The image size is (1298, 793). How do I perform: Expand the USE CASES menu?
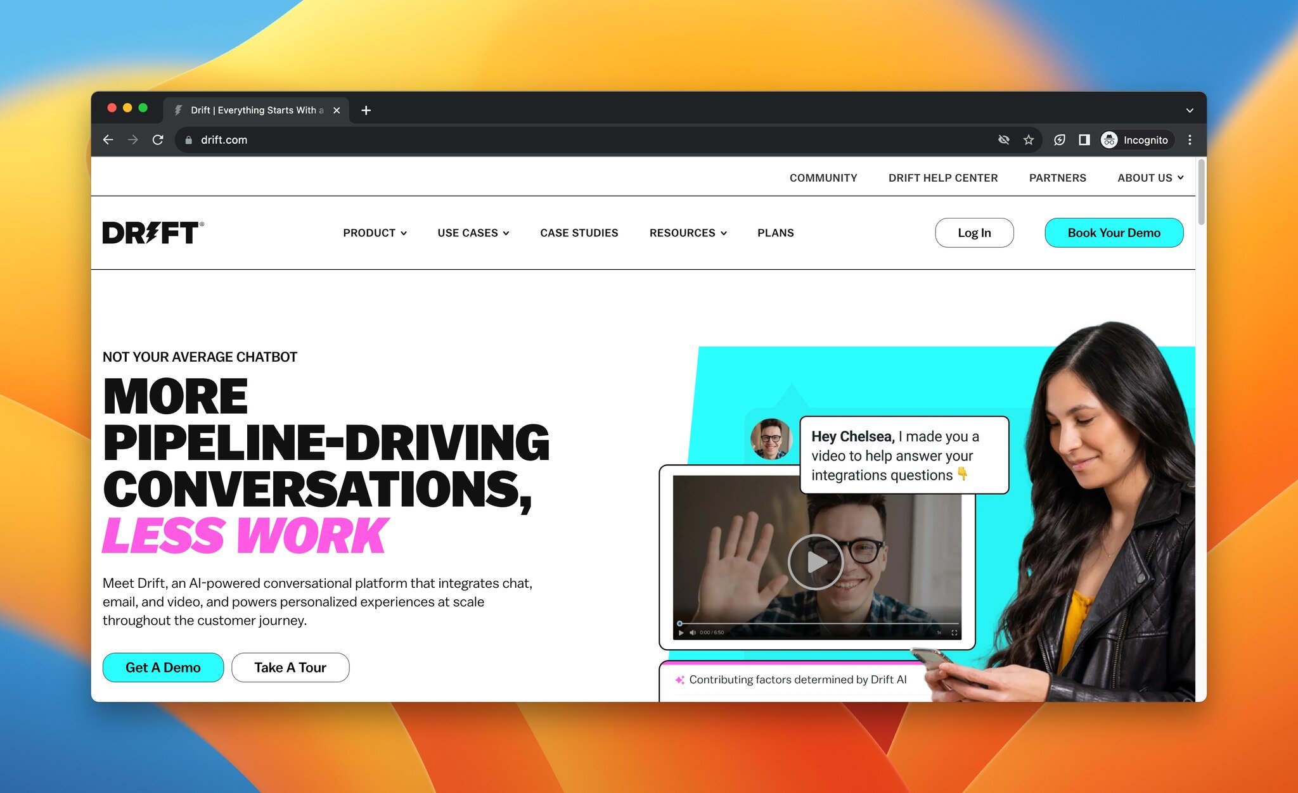[473, 233]
